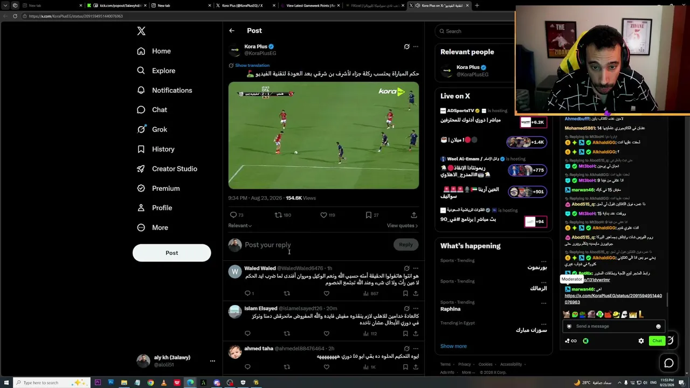This screenshot has height=388, width=690.
Task: Bookmark ahmed taha's comment
Action: pyautogui.click(x=405, y=367)
